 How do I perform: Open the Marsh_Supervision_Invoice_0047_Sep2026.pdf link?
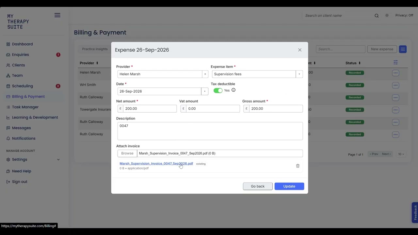tap(156, 164)
